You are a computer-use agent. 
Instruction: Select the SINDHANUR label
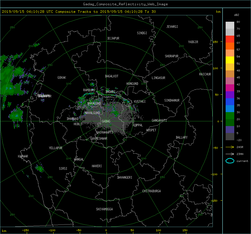[x=172, y=100]
